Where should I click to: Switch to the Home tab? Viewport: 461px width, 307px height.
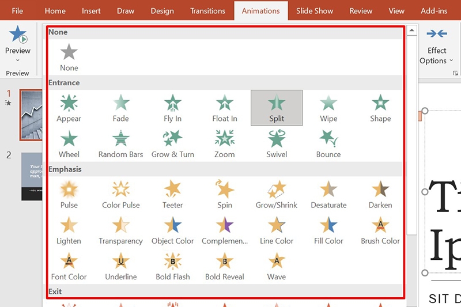point(55,11)
